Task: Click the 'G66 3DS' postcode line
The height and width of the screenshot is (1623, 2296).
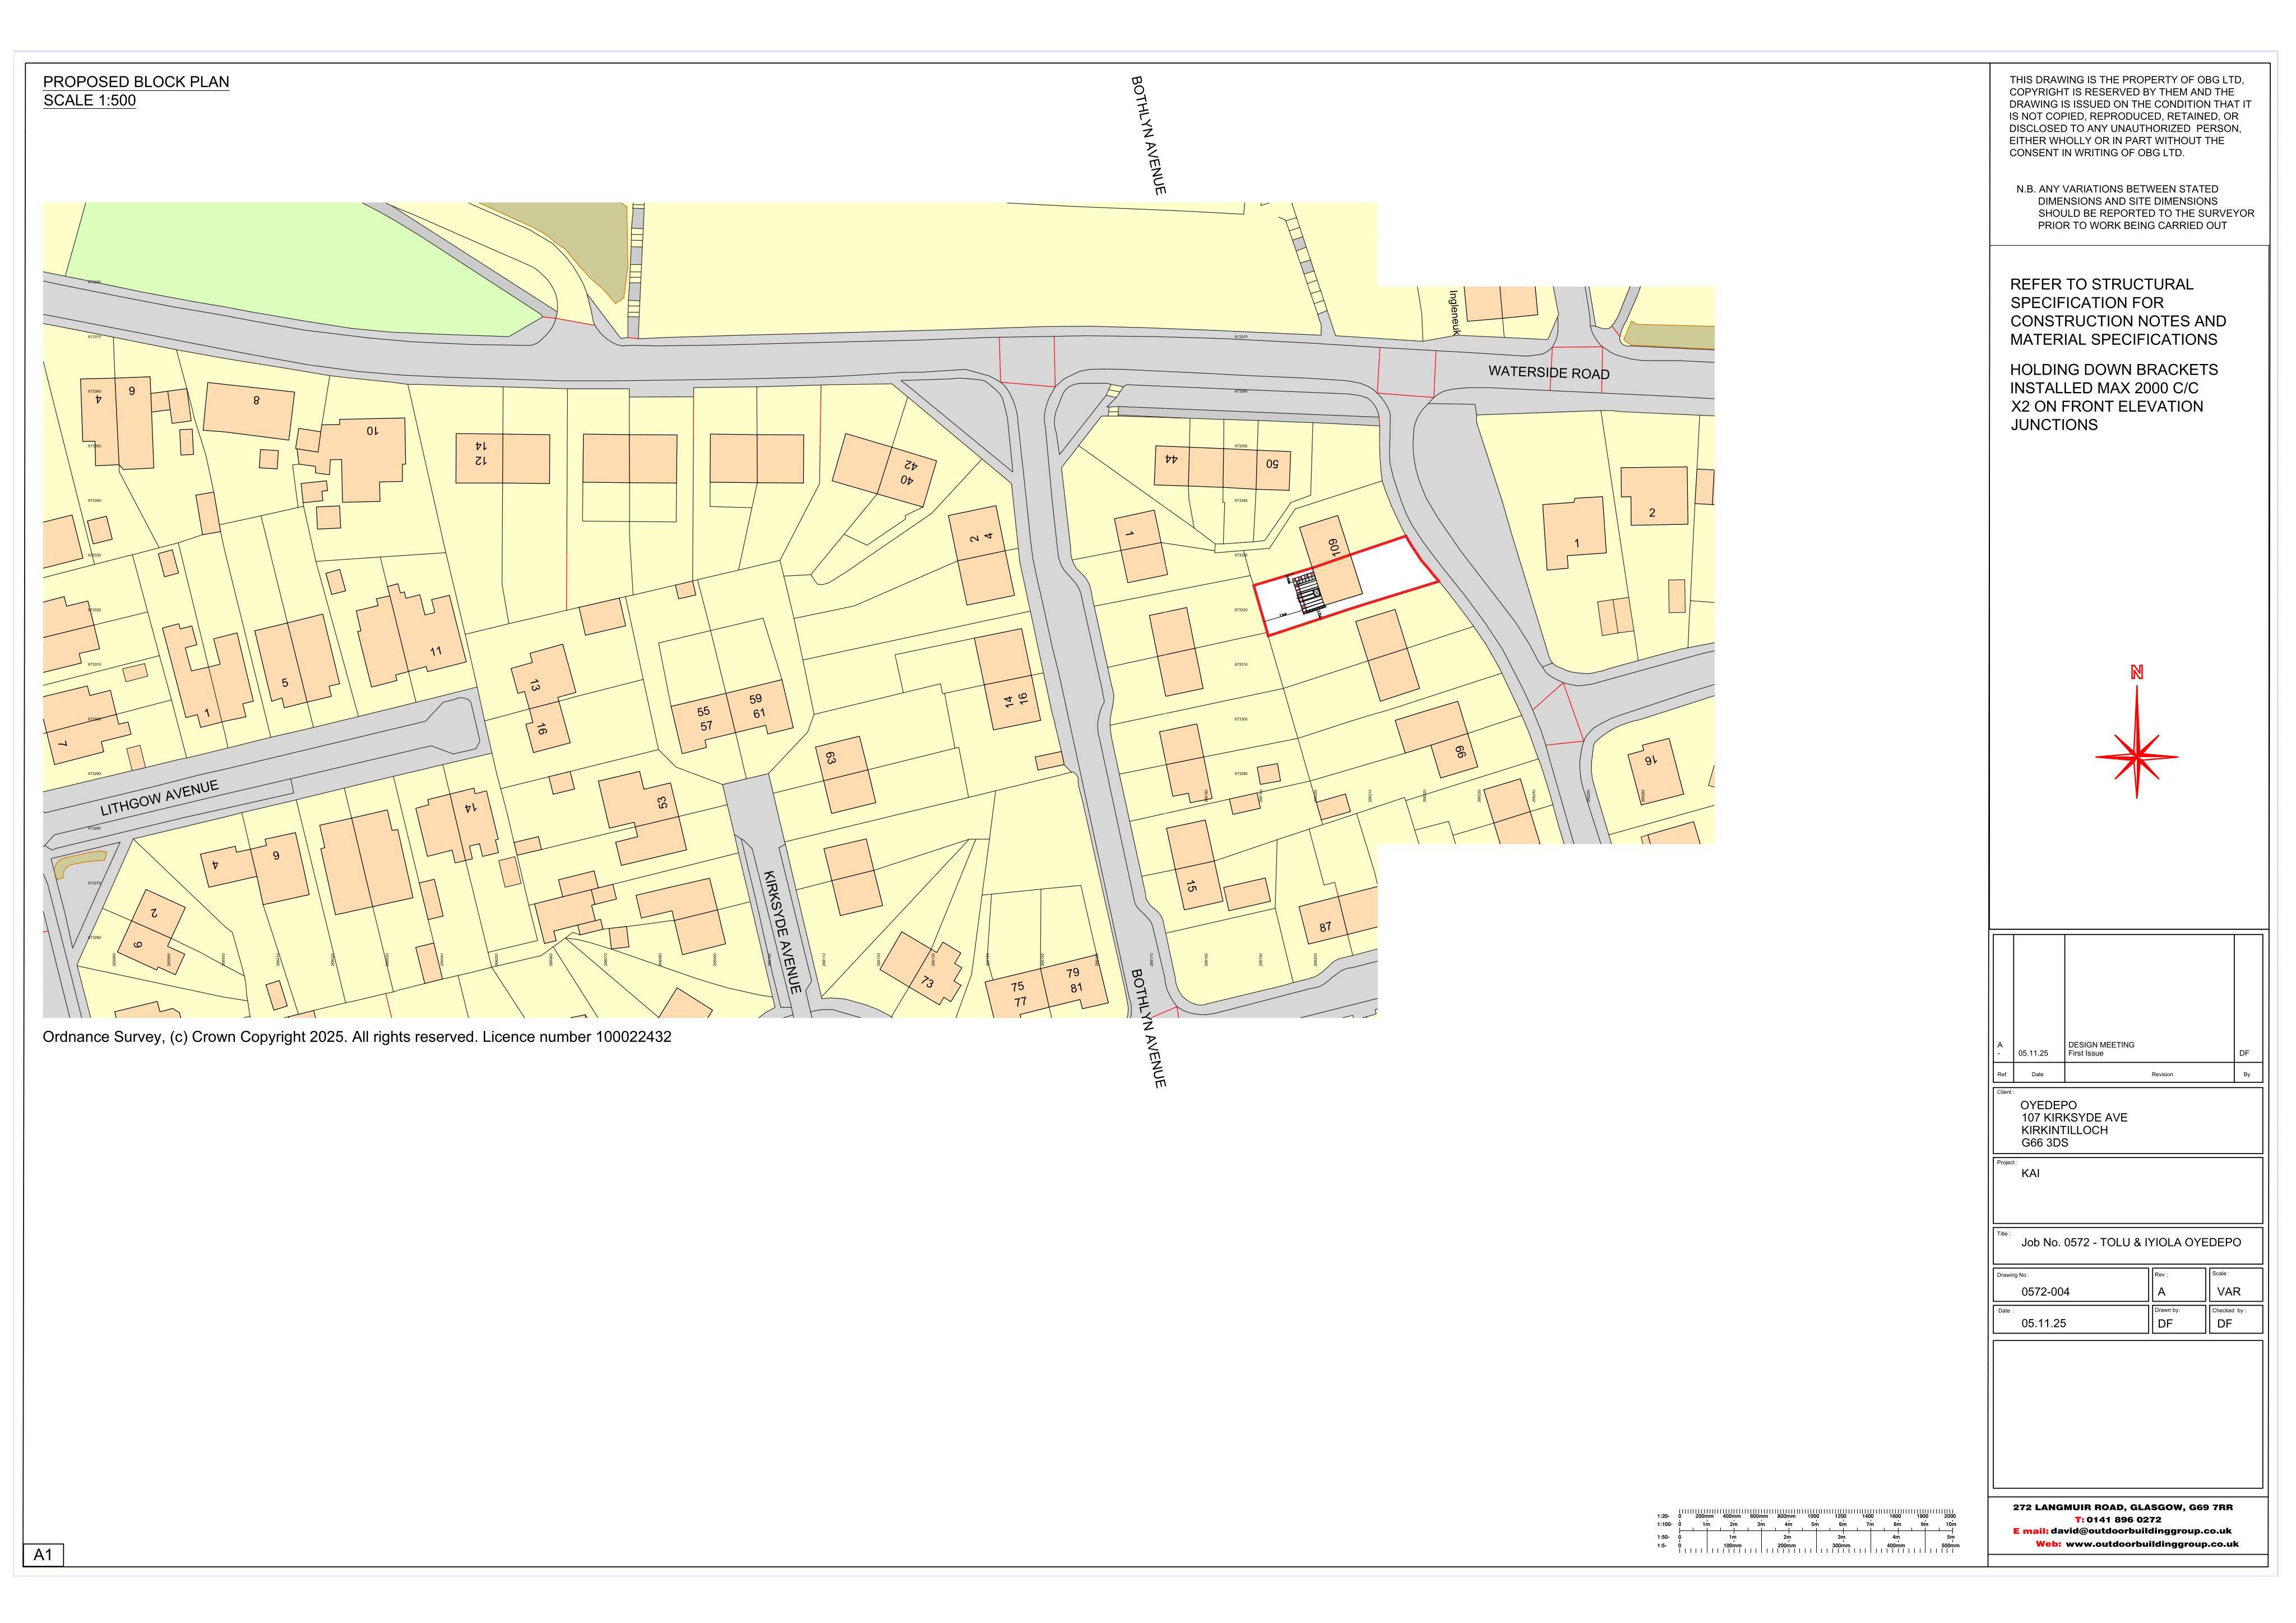Action: [x=2044, y=1143]
